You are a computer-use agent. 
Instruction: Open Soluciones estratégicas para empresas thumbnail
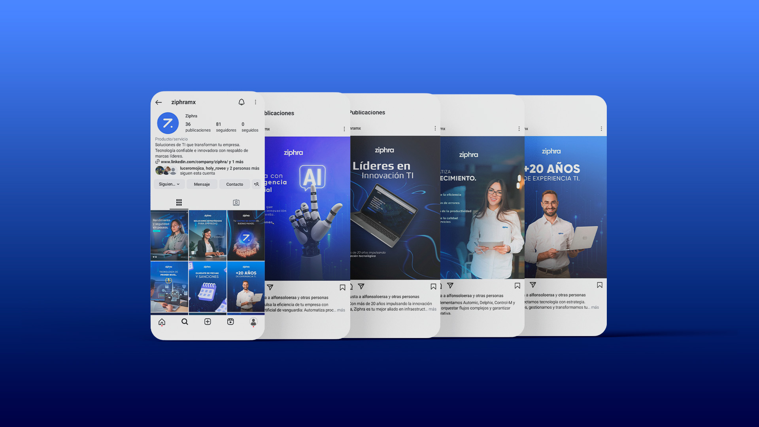click(208, 235)
